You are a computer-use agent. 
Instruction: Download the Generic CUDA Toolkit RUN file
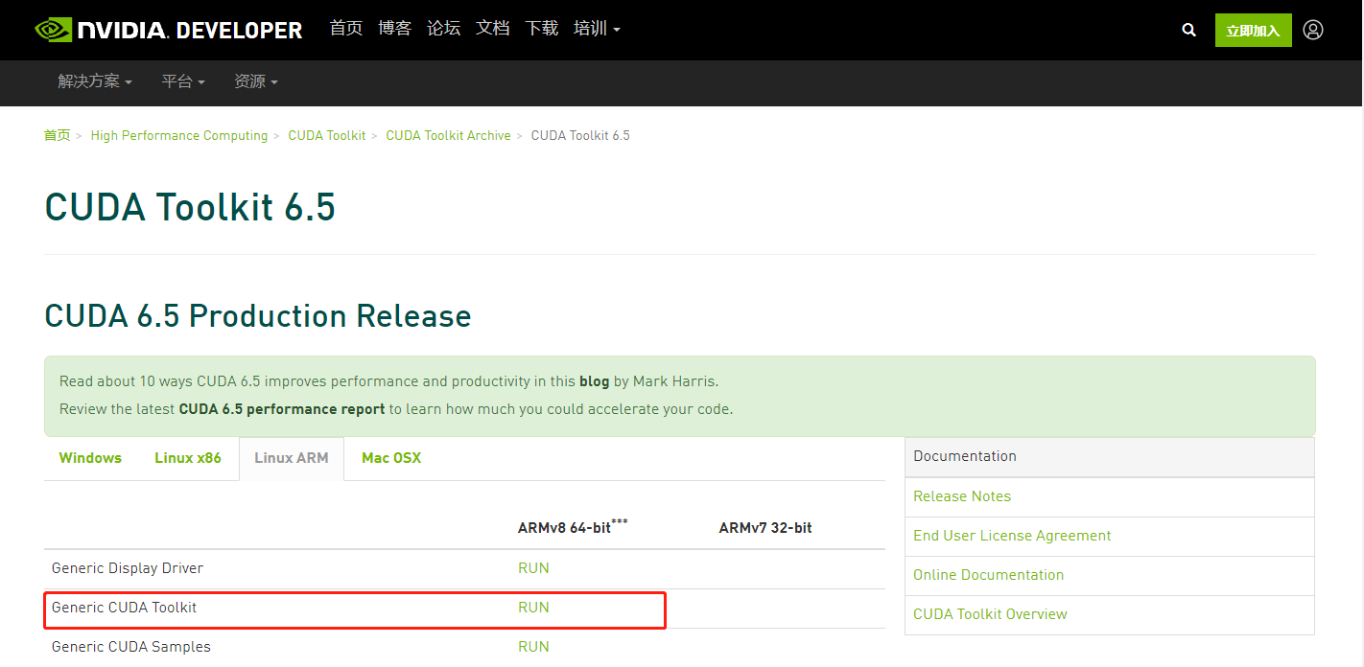(x=533, y=608)
